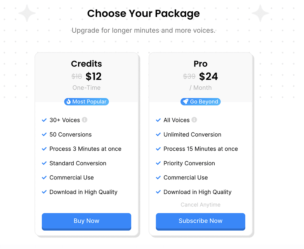This screenshot has width=304, height=249.
Task: Click the checkmark next to Priority Conversion
Action: point(158,163)
